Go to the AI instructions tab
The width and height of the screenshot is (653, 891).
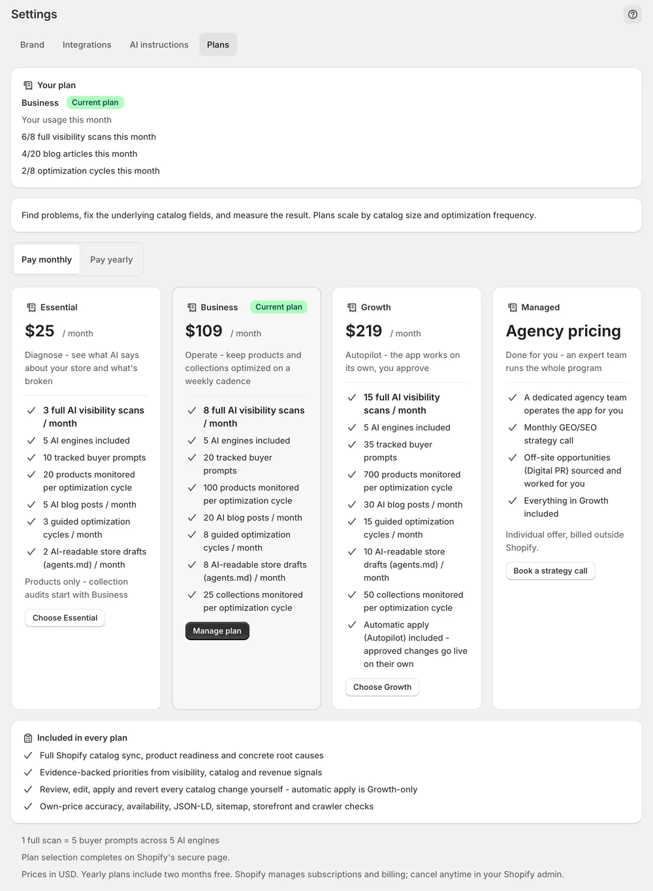[x=159, y=44]
